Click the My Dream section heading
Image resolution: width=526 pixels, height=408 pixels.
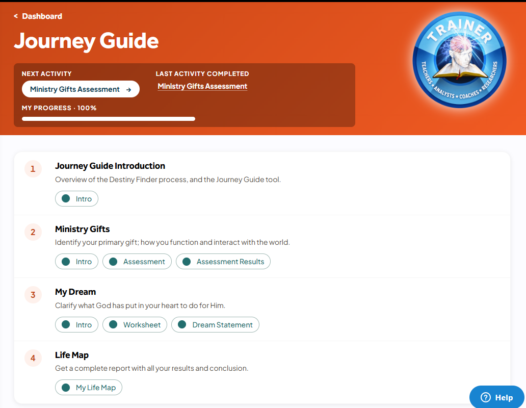75,292
